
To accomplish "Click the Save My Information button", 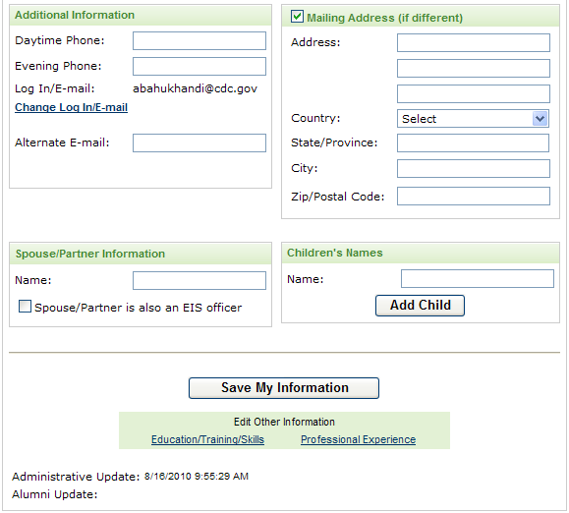I will [x=284, y=388].
